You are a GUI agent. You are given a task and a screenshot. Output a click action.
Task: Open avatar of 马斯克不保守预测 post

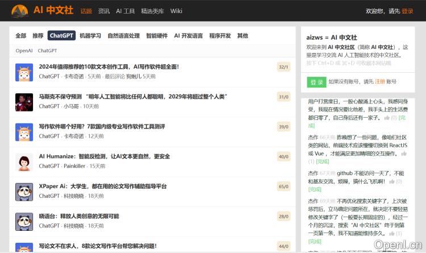(24, 102)
